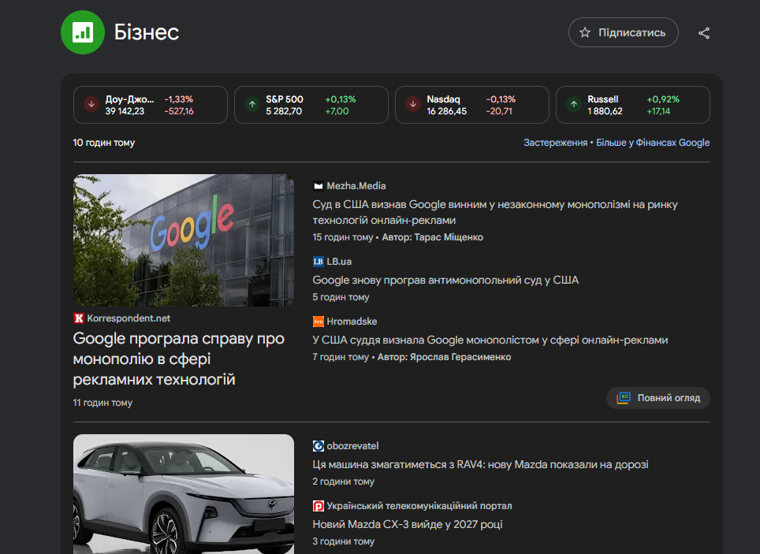Click the Dow Jones value 39 142,23
The height and width of the screenshot is (554, 760).
tap(125, 111)
